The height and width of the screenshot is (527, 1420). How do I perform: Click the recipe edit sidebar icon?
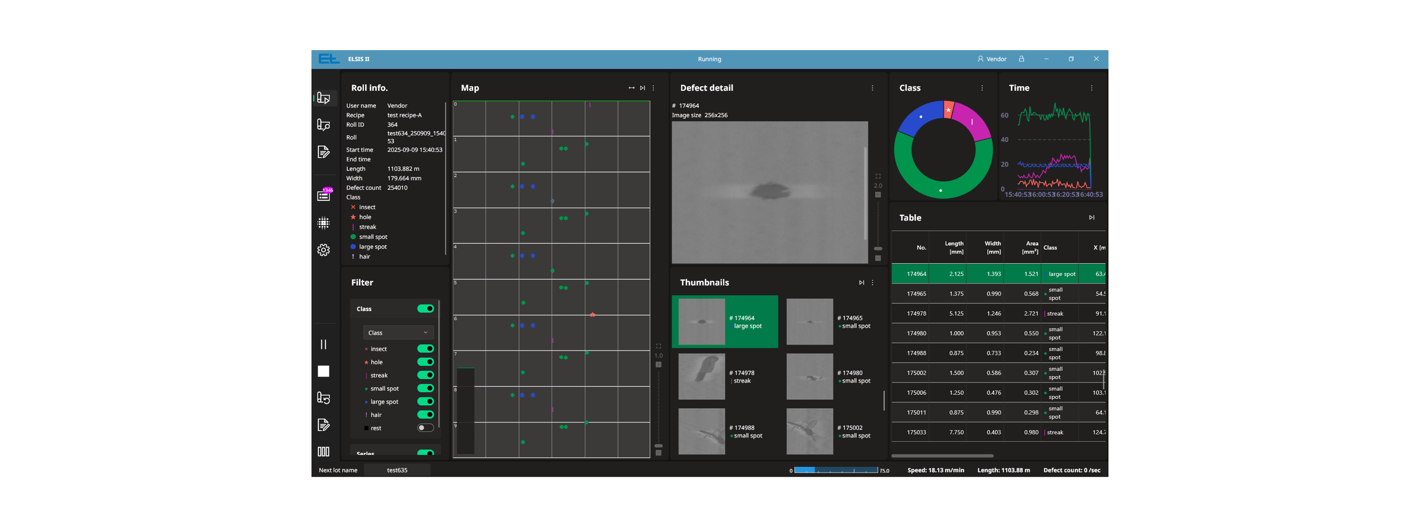point(324,152)
